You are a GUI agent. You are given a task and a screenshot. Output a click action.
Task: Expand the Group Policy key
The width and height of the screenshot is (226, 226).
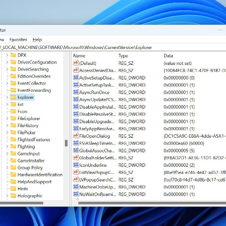[7, 168]
